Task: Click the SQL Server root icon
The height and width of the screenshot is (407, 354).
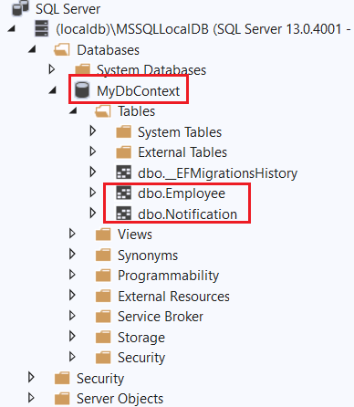Action: (x=20, y=8)
